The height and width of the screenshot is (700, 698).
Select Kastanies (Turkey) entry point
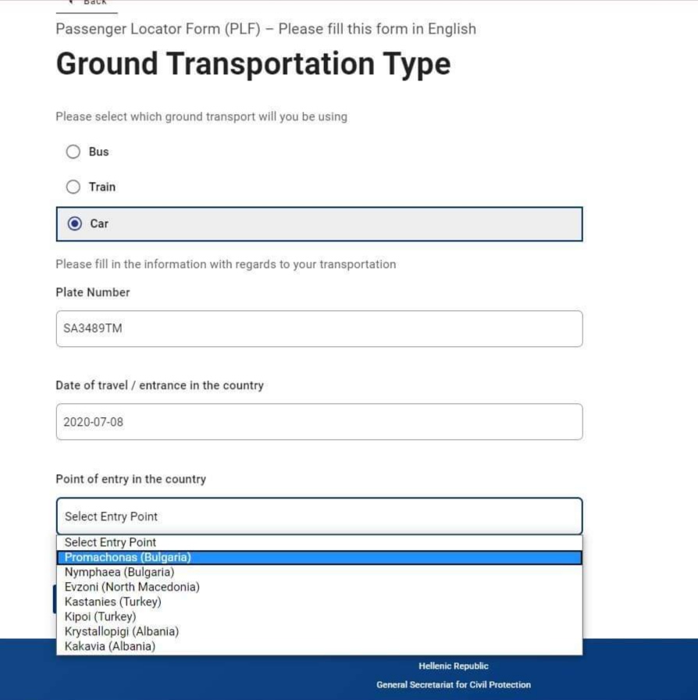319,602
